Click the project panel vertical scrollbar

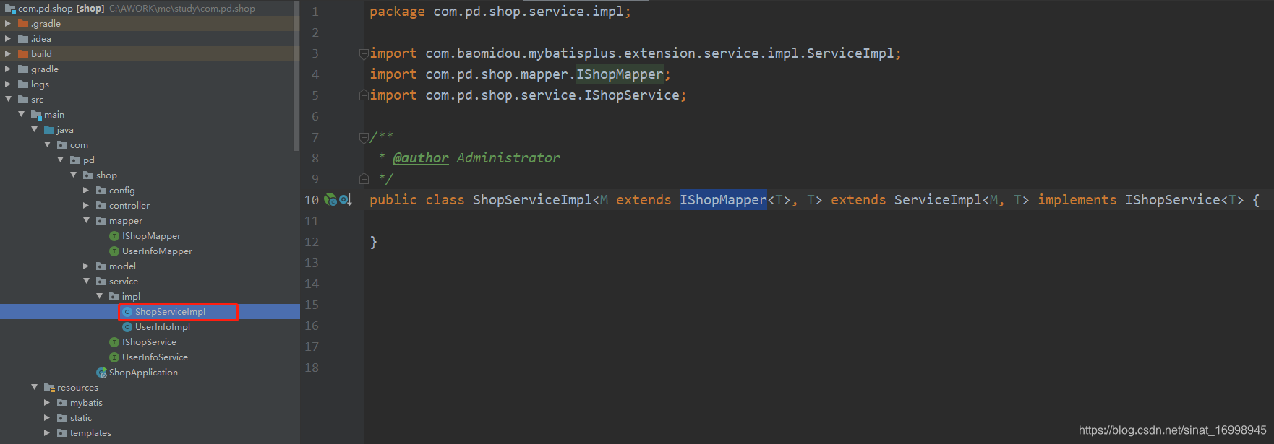(296, 76)
